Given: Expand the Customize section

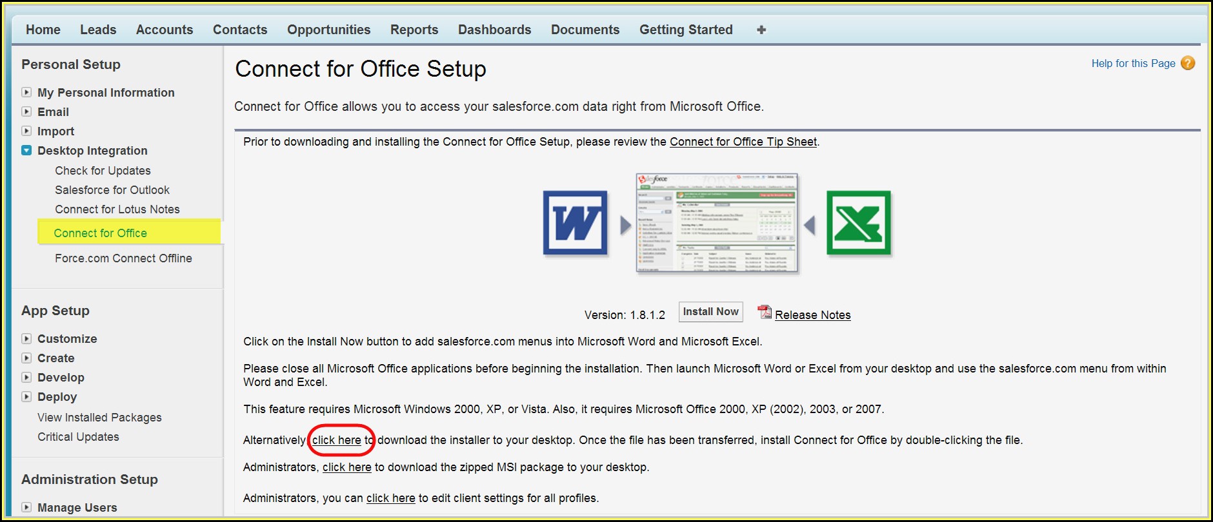Looking at the screenshot, I should [26, 338].
